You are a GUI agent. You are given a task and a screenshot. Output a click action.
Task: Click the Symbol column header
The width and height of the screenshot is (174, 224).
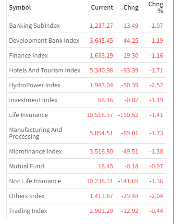pyautogui.click(x=20, y=8)
